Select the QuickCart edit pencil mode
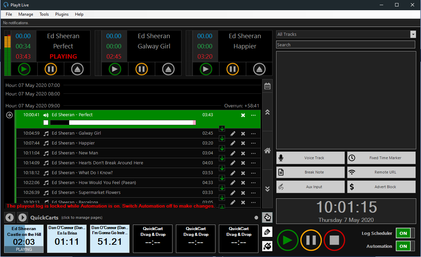Image resolution: width=421 pixels, height=257 pixels. click(x=267, y=232)
